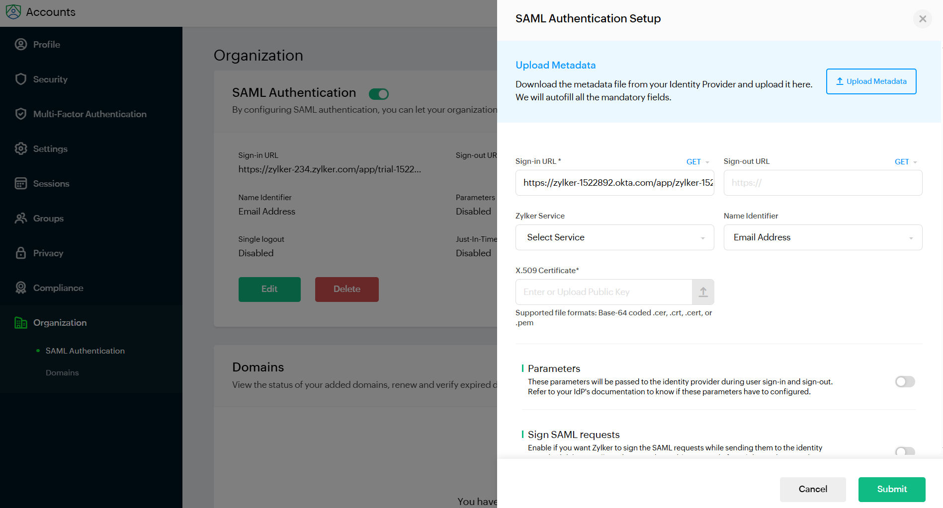Click the Sign-in URL input field

click(x=615, y=183)
